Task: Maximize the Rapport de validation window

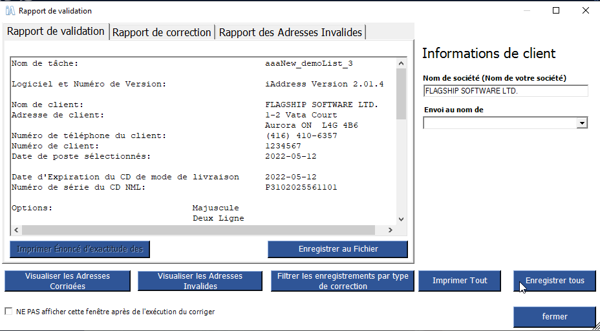Action: (556, 11)
